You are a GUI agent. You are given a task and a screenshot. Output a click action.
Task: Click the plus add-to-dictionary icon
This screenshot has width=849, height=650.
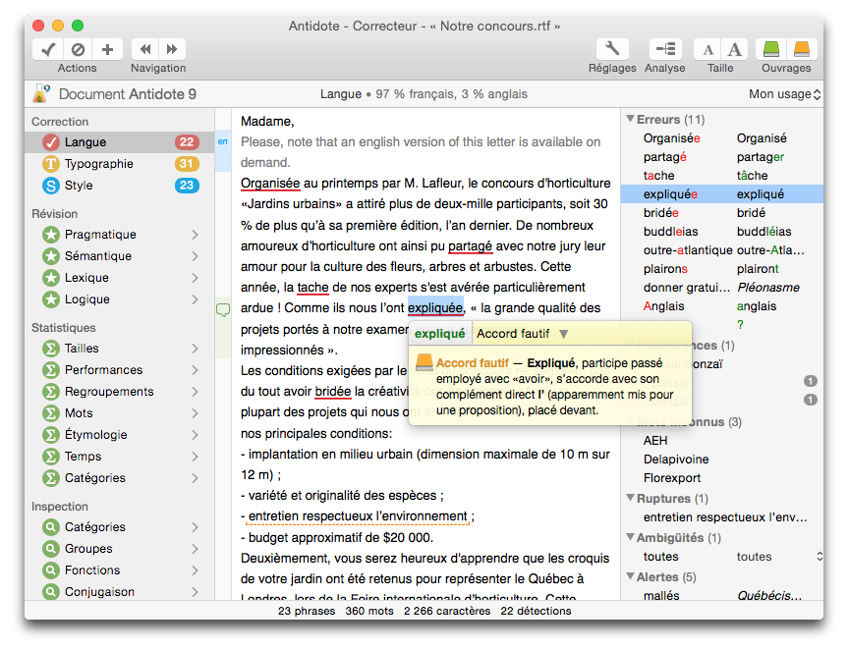point(108,49)
